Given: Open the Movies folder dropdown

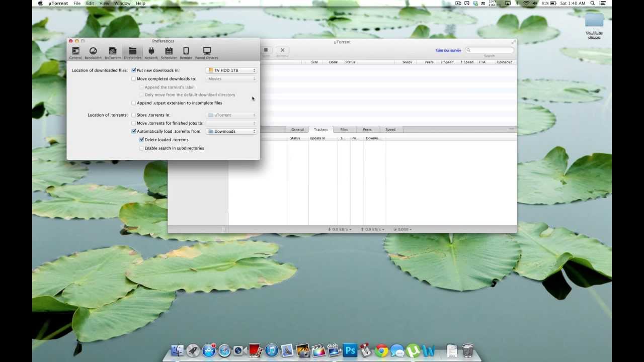Looking at the screenshot, I should (x=231, y=79).
